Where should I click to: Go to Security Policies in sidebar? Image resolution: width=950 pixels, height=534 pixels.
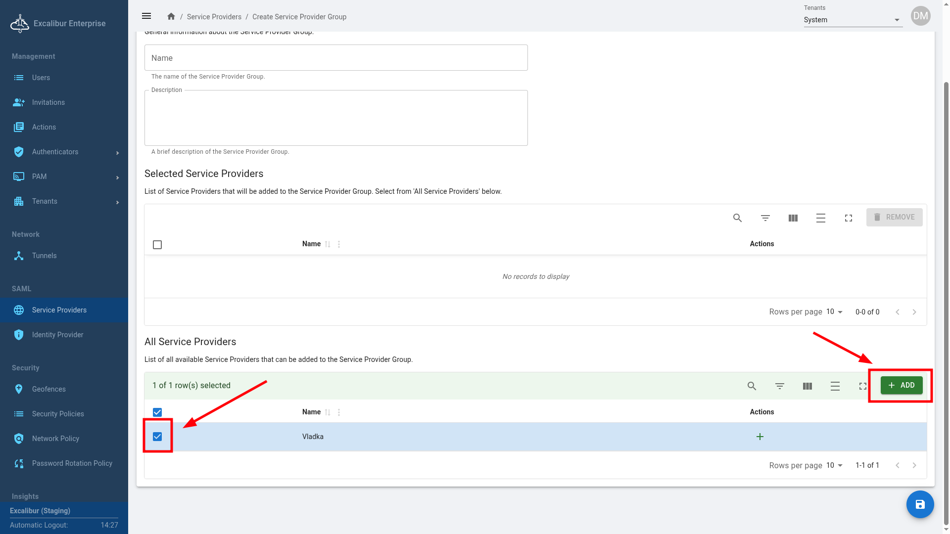point(58,414)
